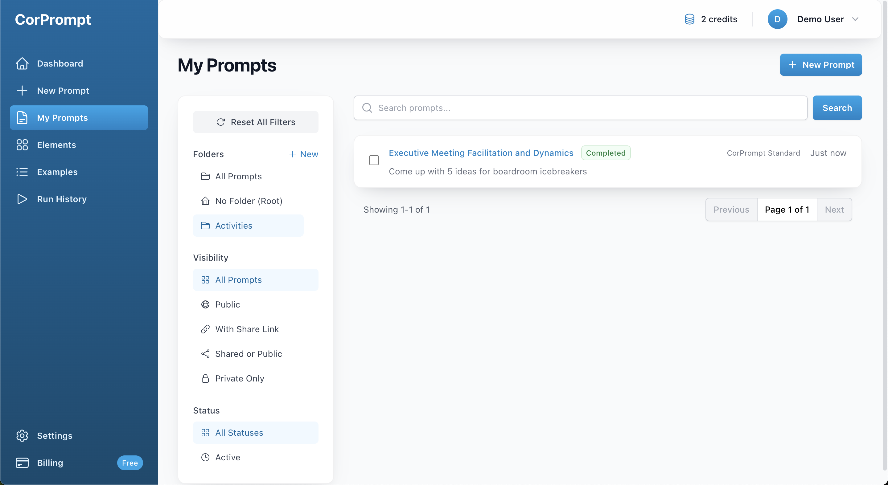888x485 pixels.
Task: Select the Active status filter
Action: click(x=228, y=457)
